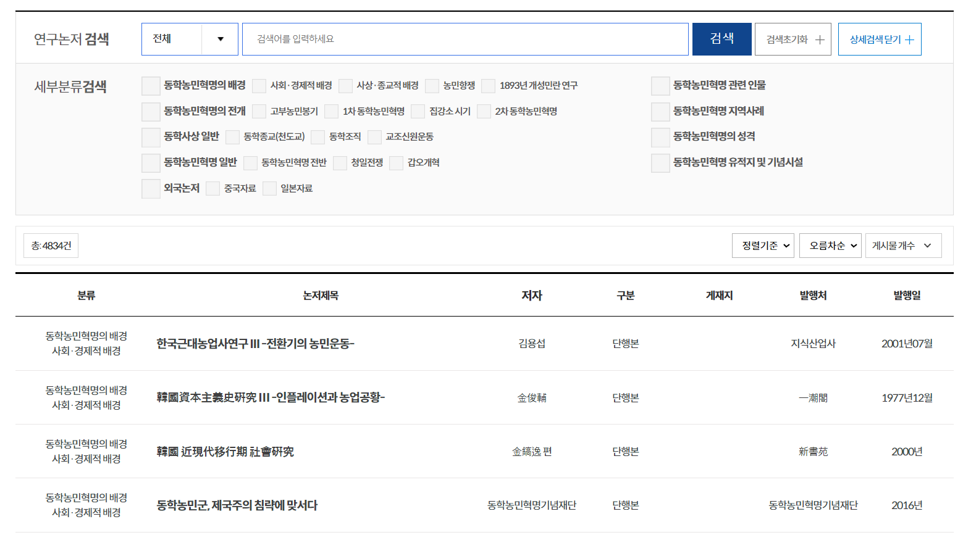Toggle the 갑오개혁 checkbox

click(397, 163)
